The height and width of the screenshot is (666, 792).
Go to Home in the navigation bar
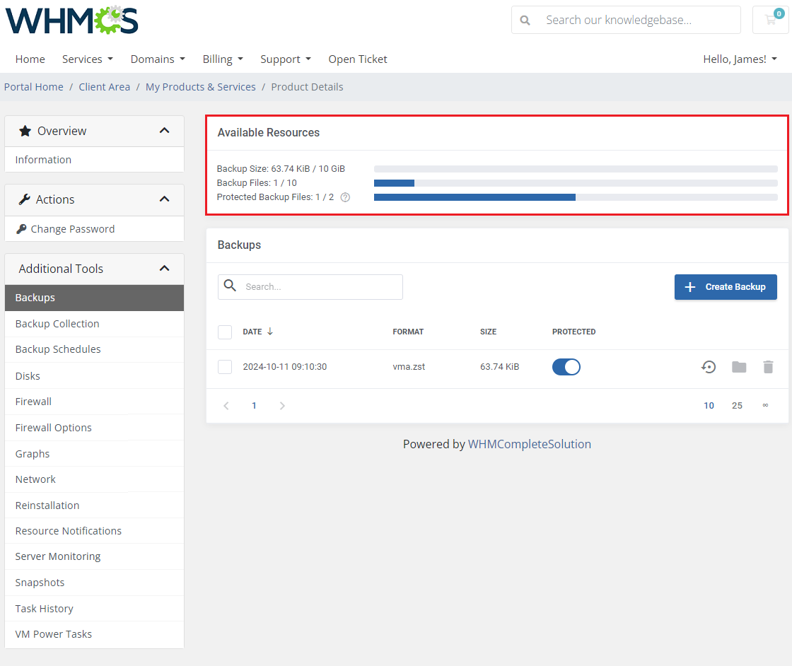pyautogui.click(x=30, y=59)
